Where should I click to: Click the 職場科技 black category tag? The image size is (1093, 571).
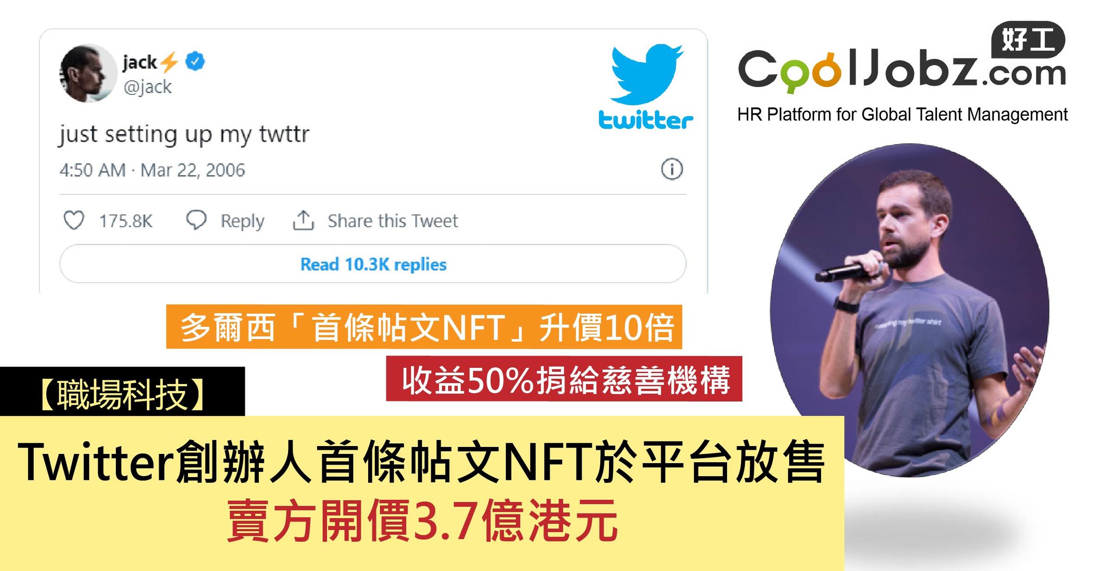(x=122, y=391)
